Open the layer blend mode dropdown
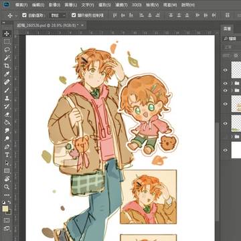 (x=231, y=47)
